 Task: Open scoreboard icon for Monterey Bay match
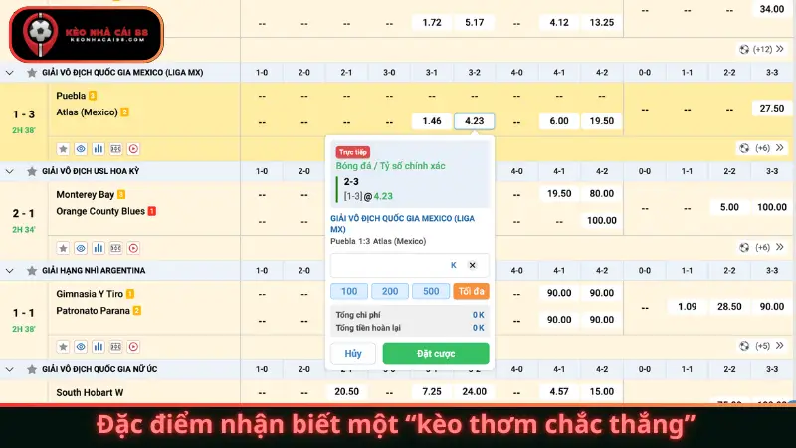tap(115, 248)
